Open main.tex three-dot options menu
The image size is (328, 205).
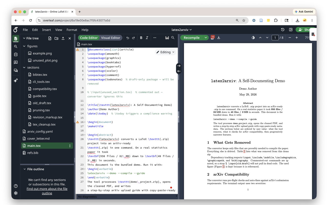[70, 146]
